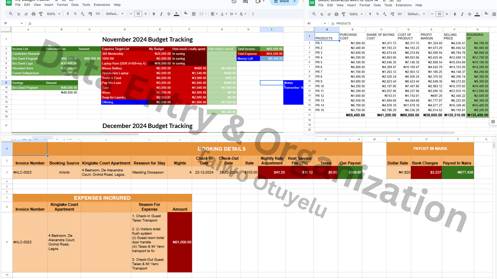Screen dimensions: 497x279
Task: Open the 100% zoom dropdown in Basic Business Maths
Action: click(x=356, y=14)
